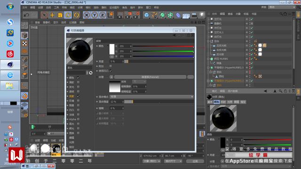The image size is (301, 169).
Task: Switch to 基本 tab in Attribute Manager
Action: coord(210,102)
